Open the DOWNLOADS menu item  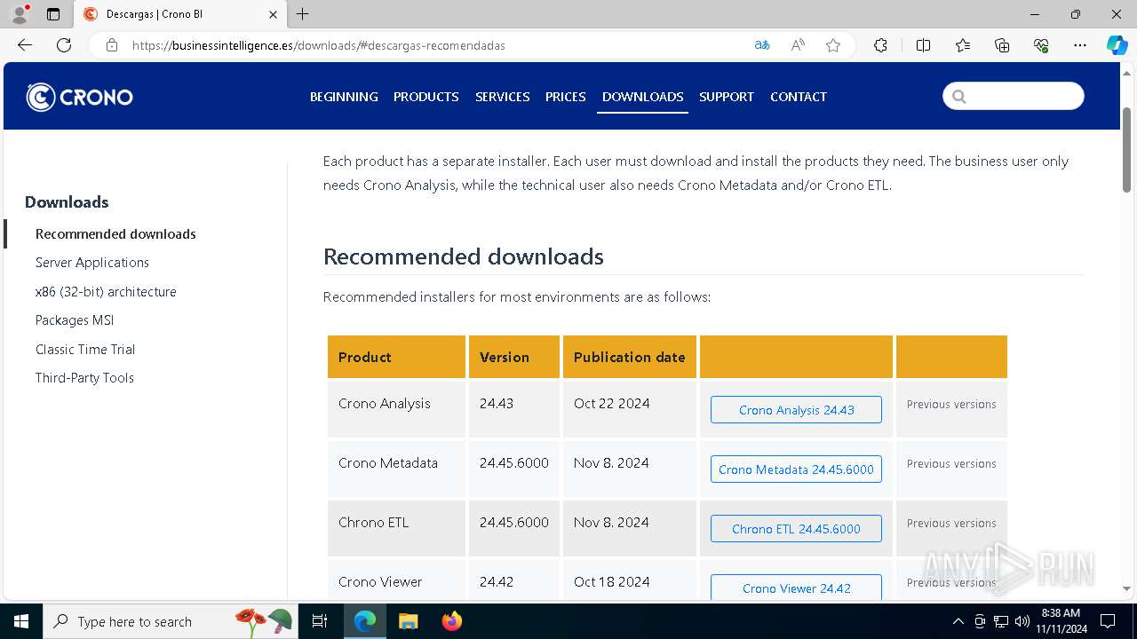[x=643, y=97]
